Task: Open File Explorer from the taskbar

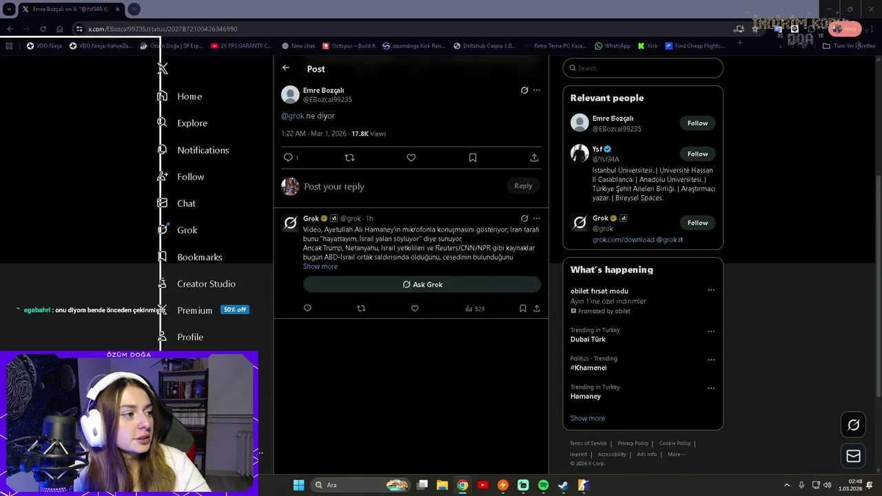Action: pyautogui.click(x=442, y=485)
